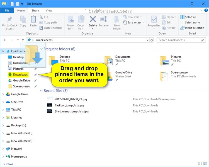Expand the New Volume (E:) node
The image size is (209, 167).
pos(3,133)
